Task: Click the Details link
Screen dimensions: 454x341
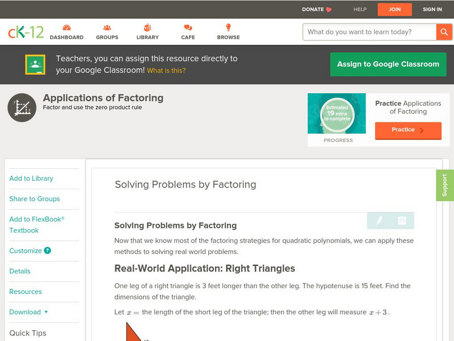Action: point(20,271)
